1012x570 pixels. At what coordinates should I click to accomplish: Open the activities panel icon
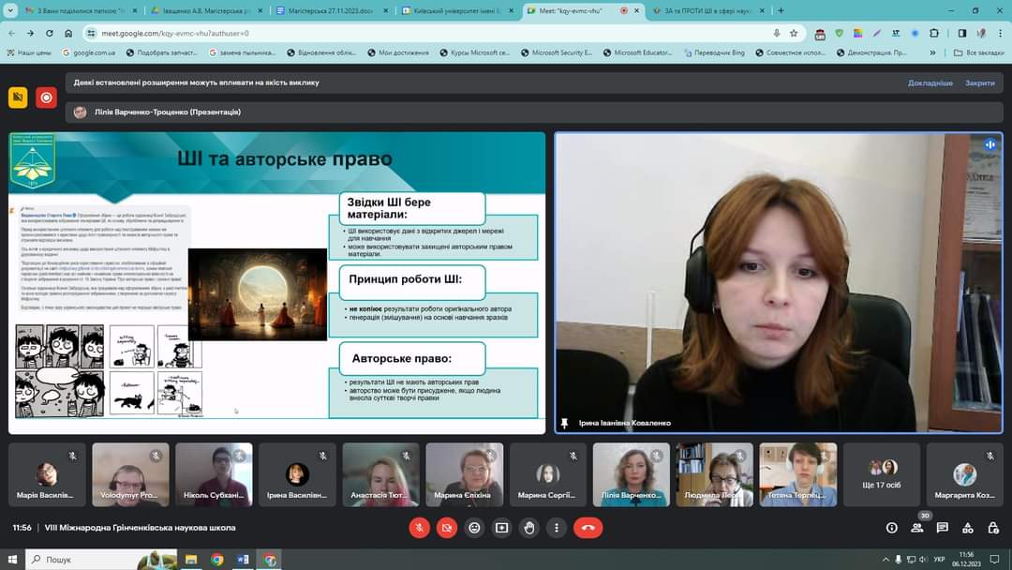967,528
